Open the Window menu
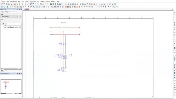The width and height of the screenshot is (176, 99). click(53, 2)
